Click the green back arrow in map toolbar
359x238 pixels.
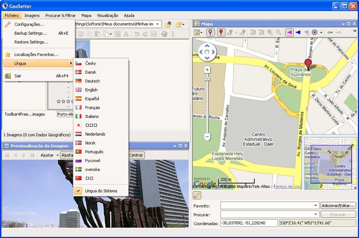[330, 32]
